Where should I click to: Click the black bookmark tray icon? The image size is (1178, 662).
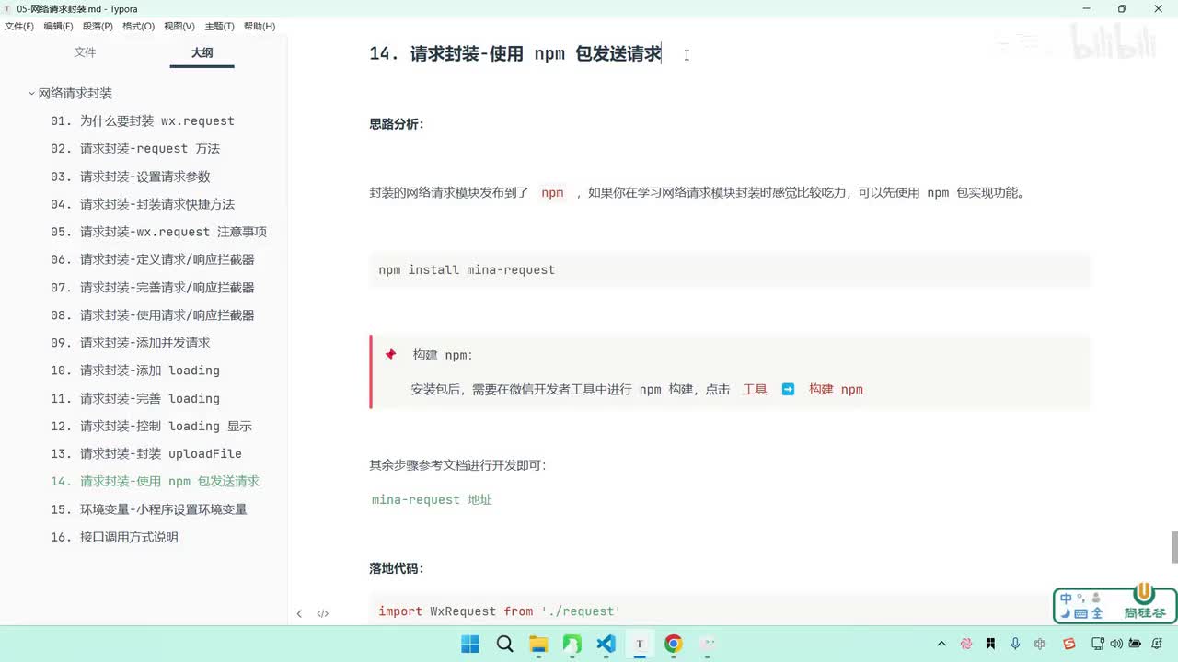pyautogui.click(x=990, y=644)
